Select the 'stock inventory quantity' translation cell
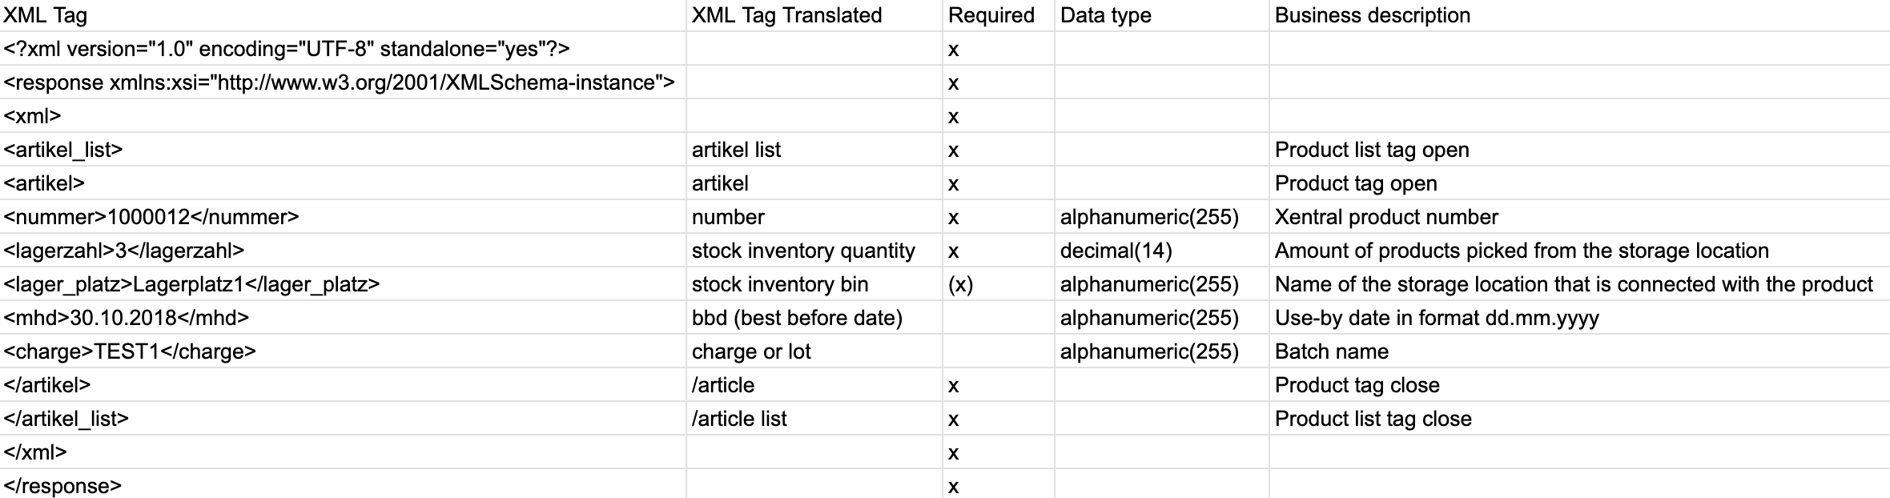Screen dimensions: 1890x498 803,251
